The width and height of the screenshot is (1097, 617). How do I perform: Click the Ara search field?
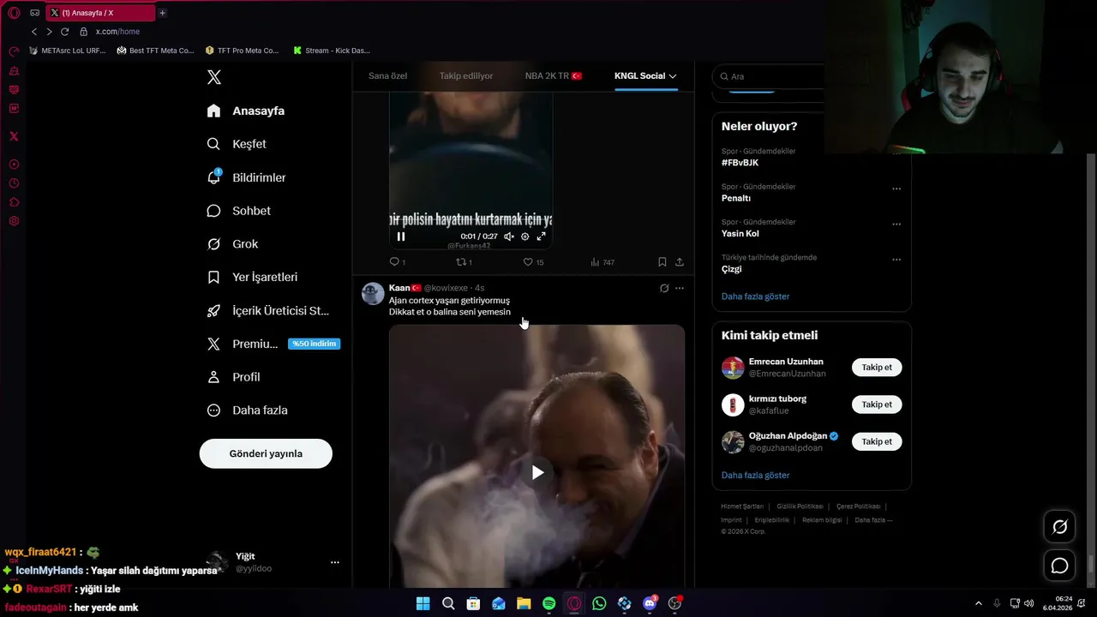coord(768,76)
